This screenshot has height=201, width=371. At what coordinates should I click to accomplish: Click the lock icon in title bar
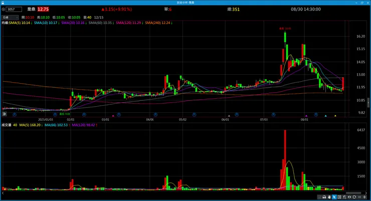coord(3,3)
